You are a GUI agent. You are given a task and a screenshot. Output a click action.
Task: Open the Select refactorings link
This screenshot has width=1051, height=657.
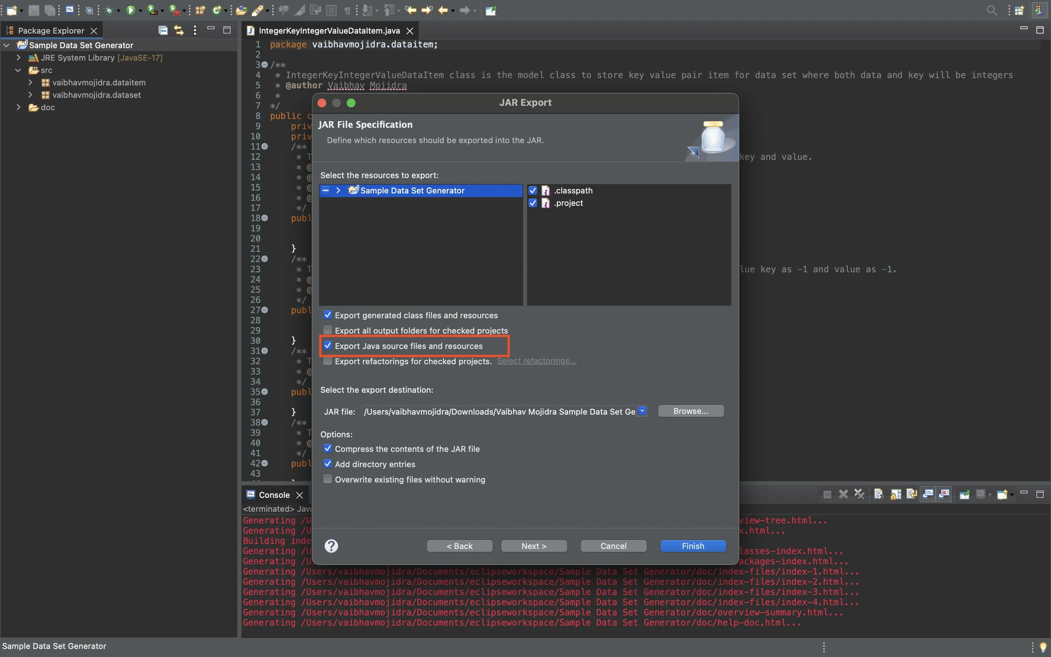(536, 361)
